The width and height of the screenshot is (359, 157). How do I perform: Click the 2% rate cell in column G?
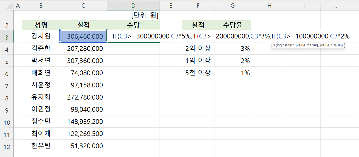[233, 61]
